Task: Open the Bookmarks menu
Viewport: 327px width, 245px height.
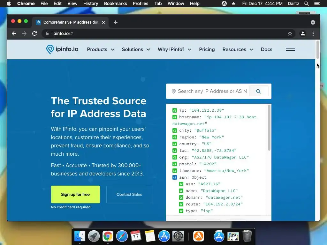Action: (116, 4)
